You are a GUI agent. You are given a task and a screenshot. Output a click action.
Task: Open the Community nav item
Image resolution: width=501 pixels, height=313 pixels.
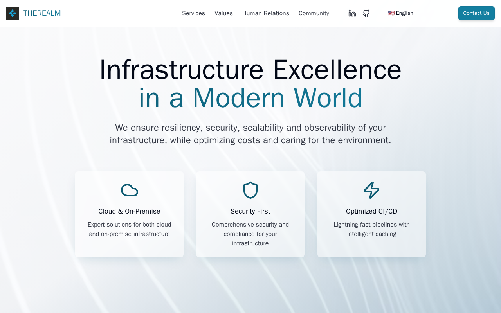314,13
